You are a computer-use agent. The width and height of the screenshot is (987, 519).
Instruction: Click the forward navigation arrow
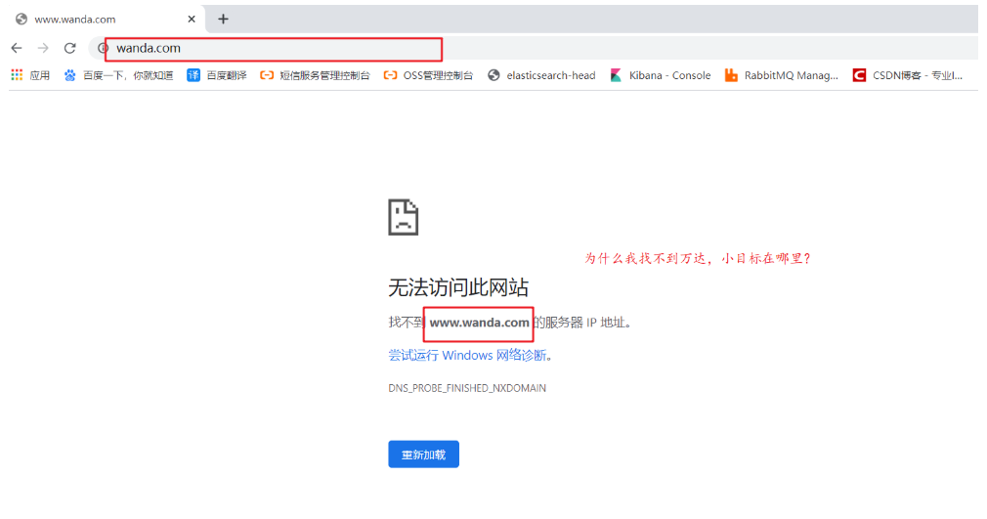43,48
